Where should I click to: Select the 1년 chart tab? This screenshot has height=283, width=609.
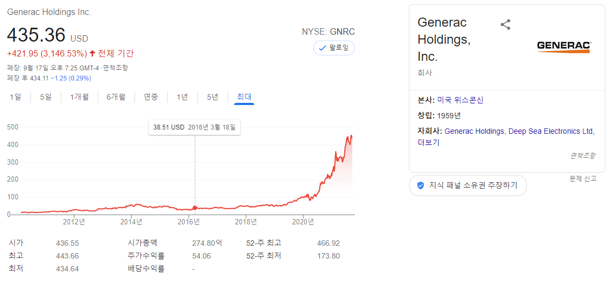182,97
